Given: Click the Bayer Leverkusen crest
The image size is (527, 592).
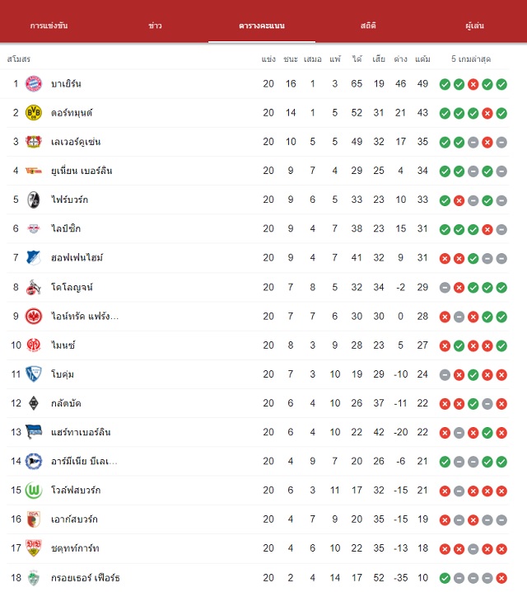Looking at the screenshot, I should click(x=34, y=142).
